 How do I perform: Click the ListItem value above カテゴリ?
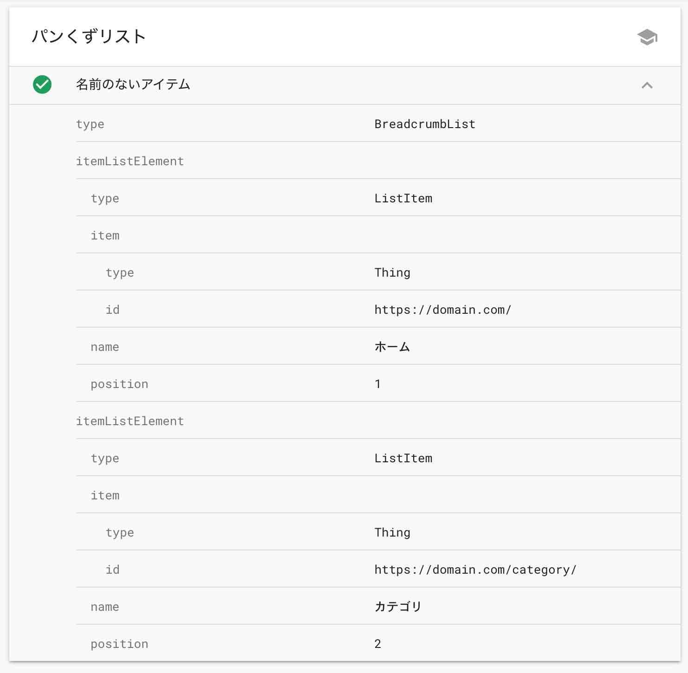point(403,458)
